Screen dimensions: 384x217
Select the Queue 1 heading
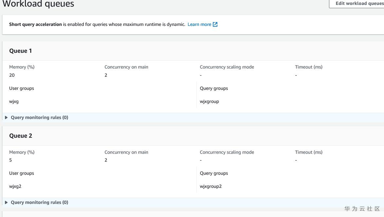click(x=21, y=51)
